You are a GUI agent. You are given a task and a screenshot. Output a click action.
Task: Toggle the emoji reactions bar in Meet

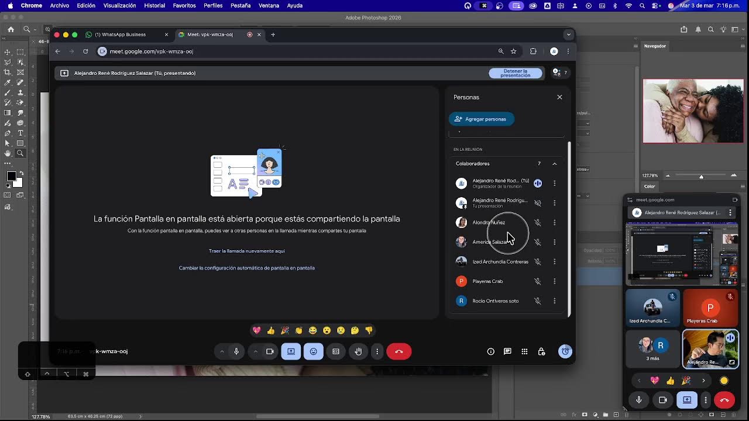[314, 351]
